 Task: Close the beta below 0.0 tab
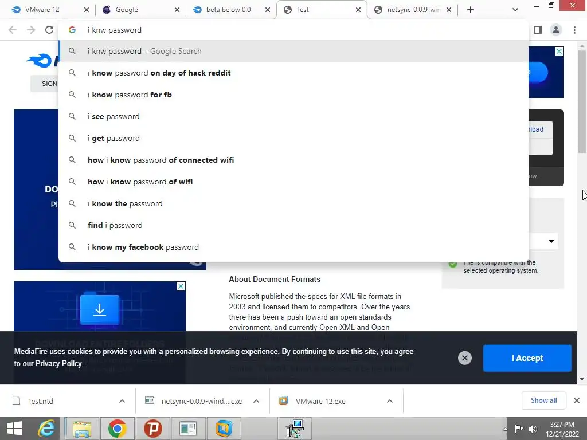pos(268,10)
